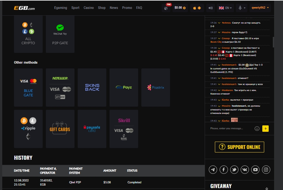Screen dimensions: 283x190
Task: Click the Qiwi P2P payment system cell
Action: (75, 182)
